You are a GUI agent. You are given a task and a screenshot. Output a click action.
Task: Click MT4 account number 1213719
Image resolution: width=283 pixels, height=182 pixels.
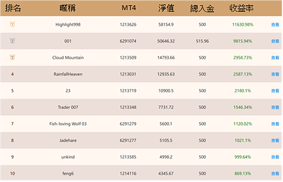(x=128, y=91)
